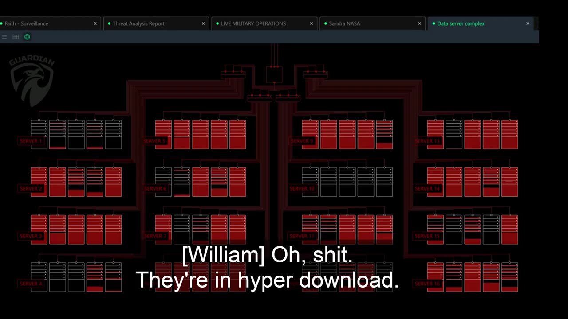Close the Faith - Surveillance tab

pyautogui.click(x=95, y=23)
